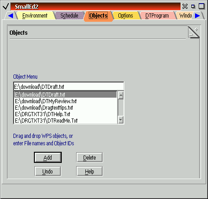Viewport: 208px width, 199px height.
Task: Click the list scrollbar up arrow
Action: (121, 95)
